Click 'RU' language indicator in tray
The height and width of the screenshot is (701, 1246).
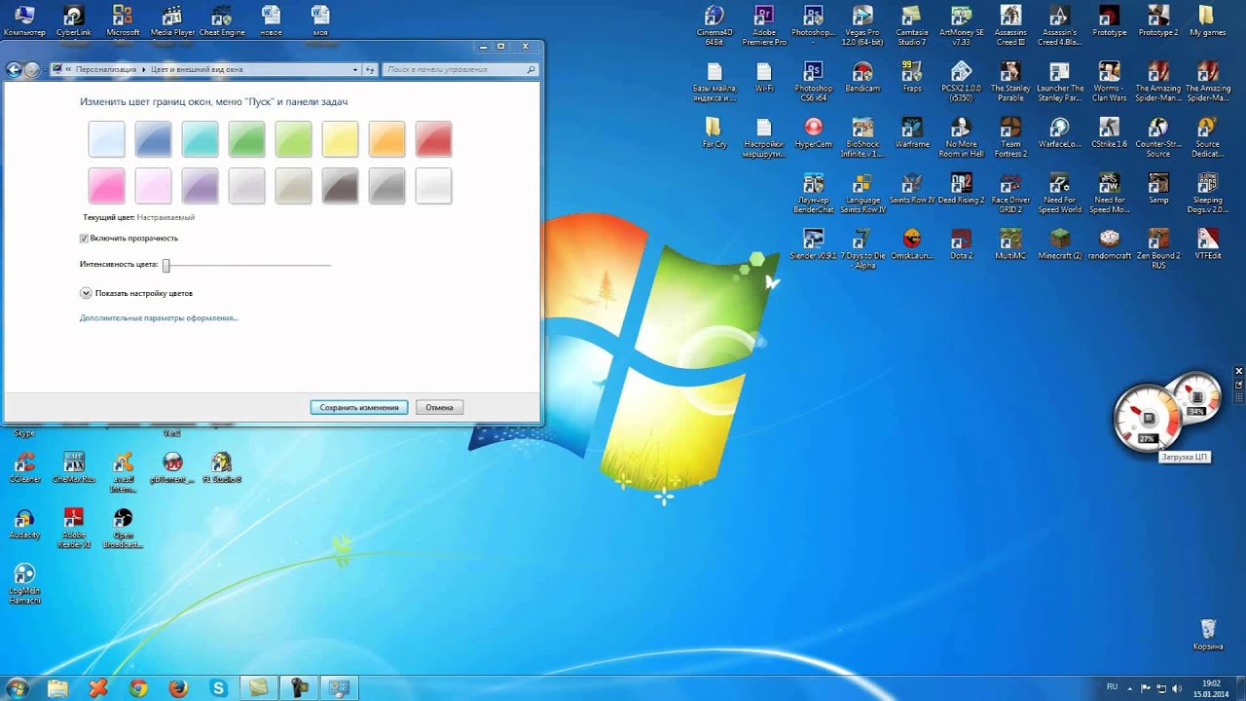(x=1112, y=687)
